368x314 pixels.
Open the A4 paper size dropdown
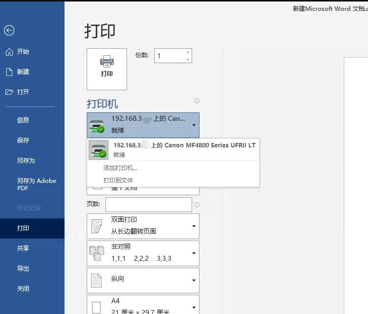[143, 305]
